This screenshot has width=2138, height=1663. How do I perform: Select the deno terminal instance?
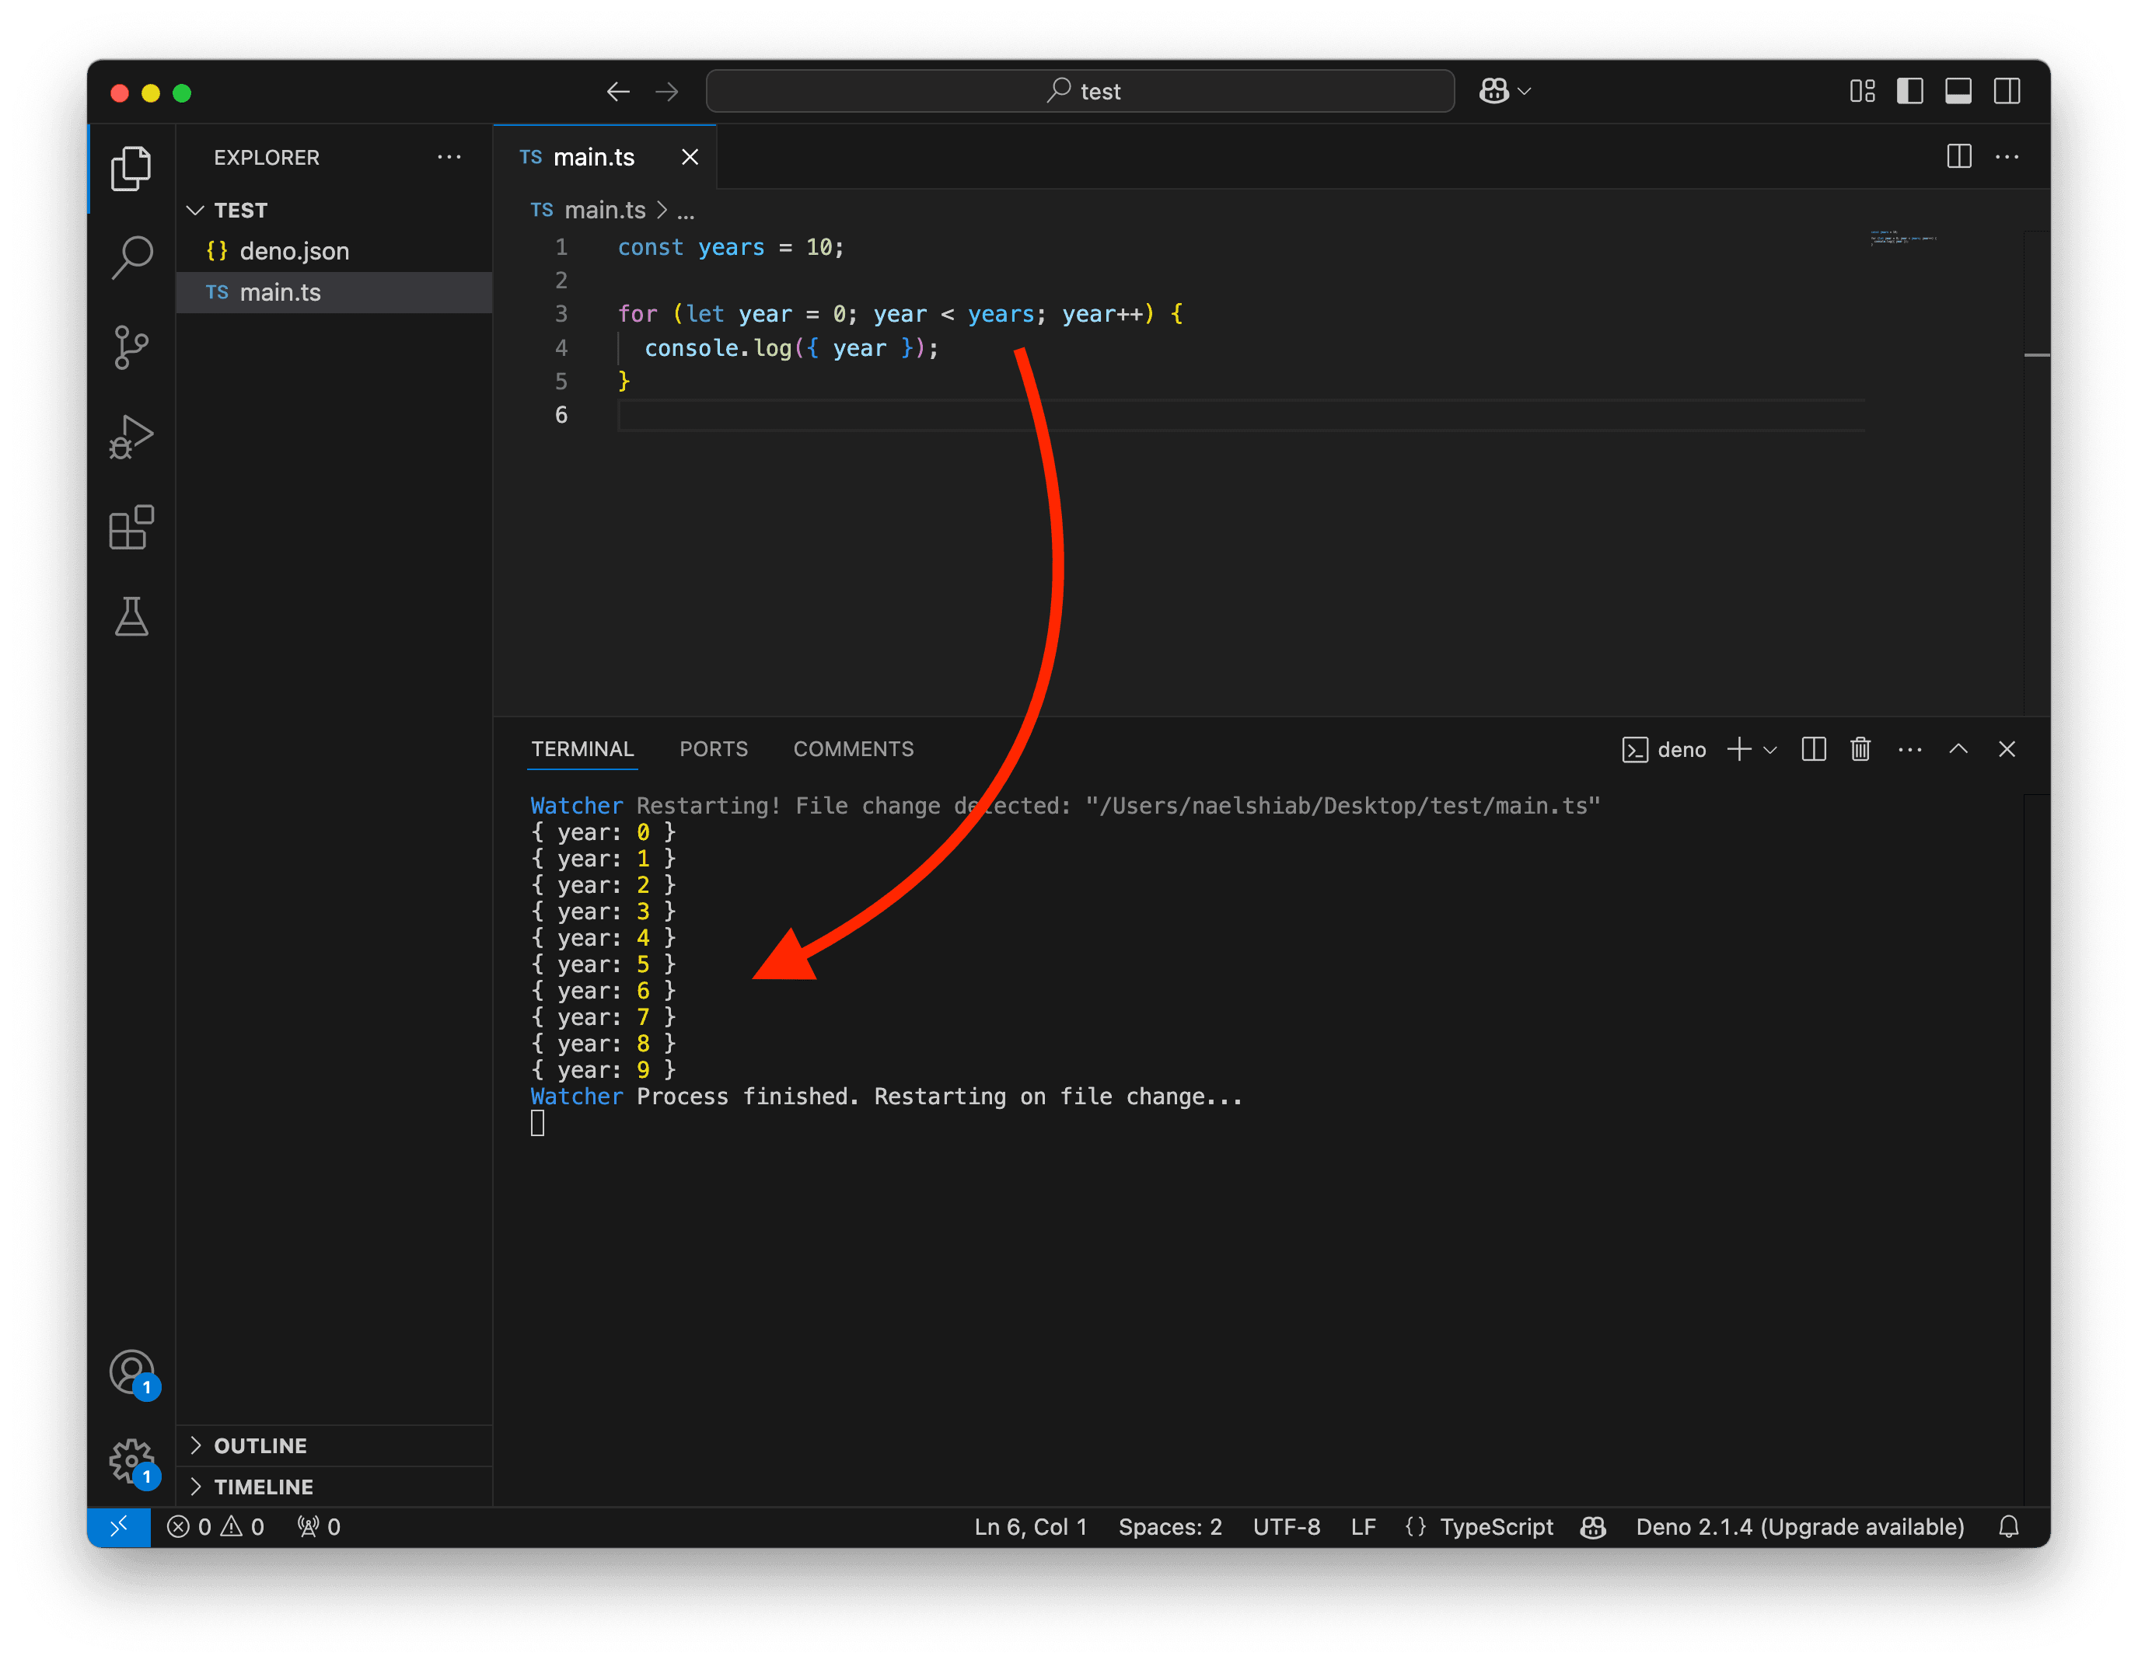pos(1663,749)
